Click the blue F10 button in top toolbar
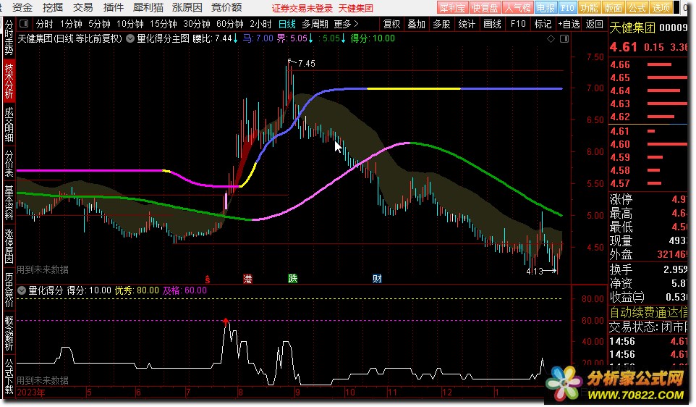 pyautogui.click(x=567, y=8)
